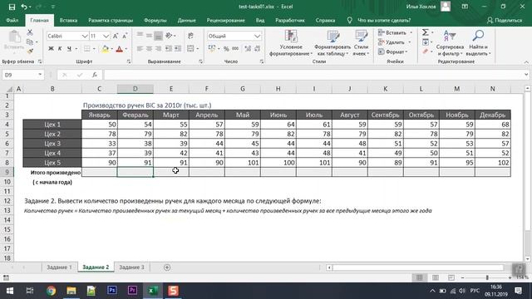This screenshot has height=299, width=532.
Task: Increase font size with larger A
Action: tap(116, 36)
